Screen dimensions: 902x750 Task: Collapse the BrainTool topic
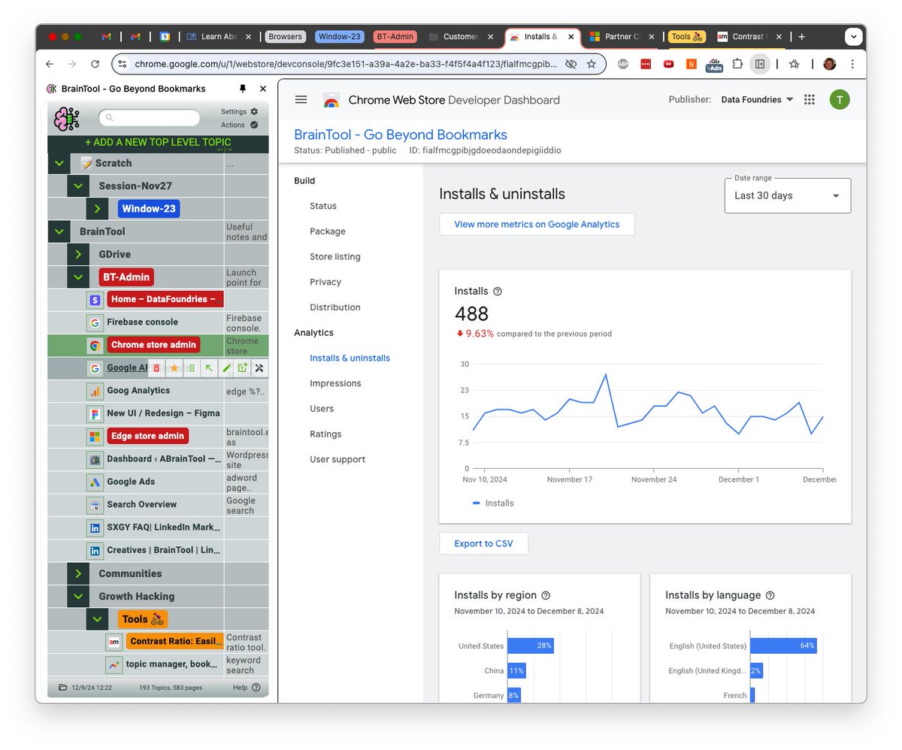point(59,231)
